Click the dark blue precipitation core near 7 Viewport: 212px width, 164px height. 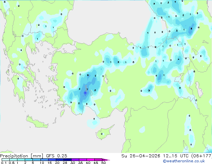[85, 93]
